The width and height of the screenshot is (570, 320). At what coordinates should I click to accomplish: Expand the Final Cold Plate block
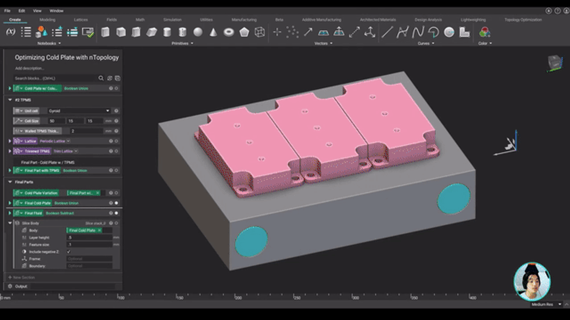click(x=10, y=203)
